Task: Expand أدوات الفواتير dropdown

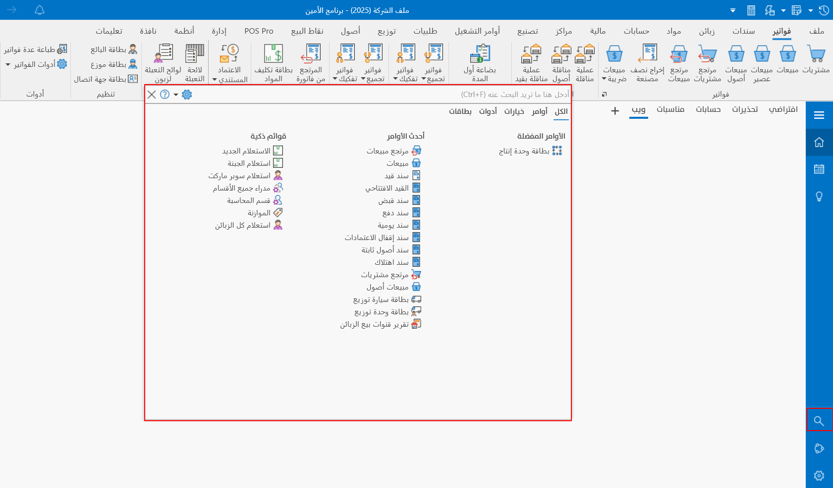Action: click(8, 64)
